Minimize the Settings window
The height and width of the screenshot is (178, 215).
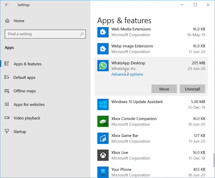182,5
